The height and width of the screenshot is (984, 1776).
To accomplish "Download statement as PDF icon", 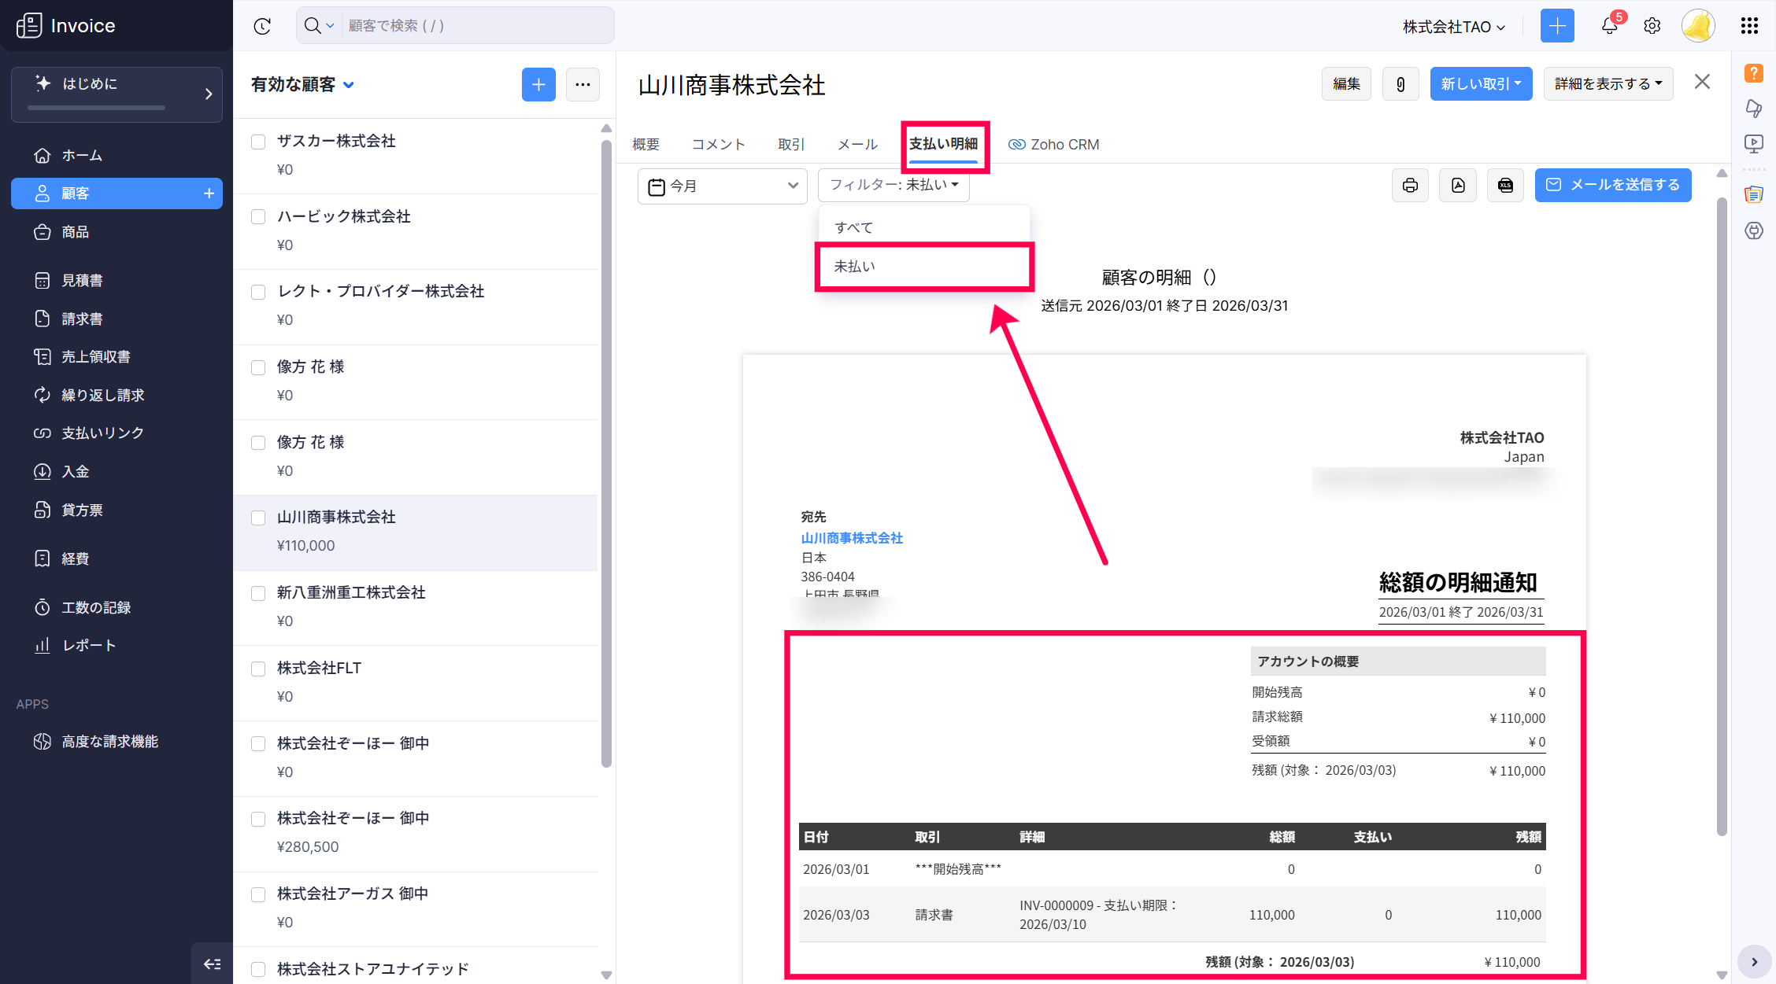I will tap(1458, 186).
